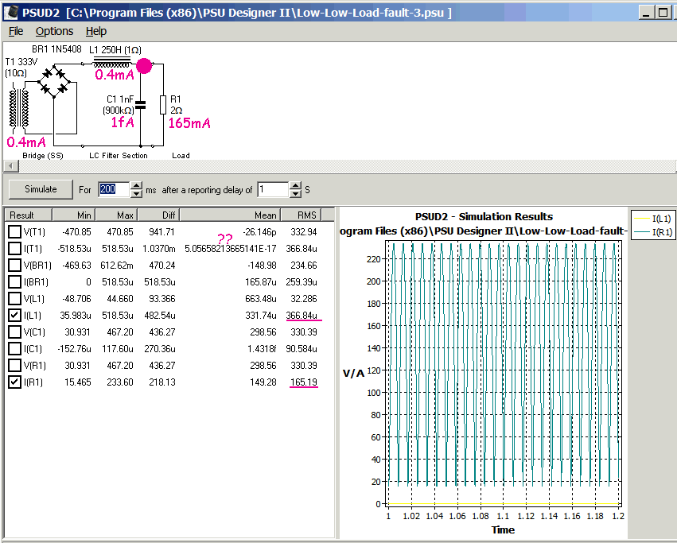677x543 pixels.
Task: Uncheck the I(R1) result checkbox
Action: click(14, 382)
